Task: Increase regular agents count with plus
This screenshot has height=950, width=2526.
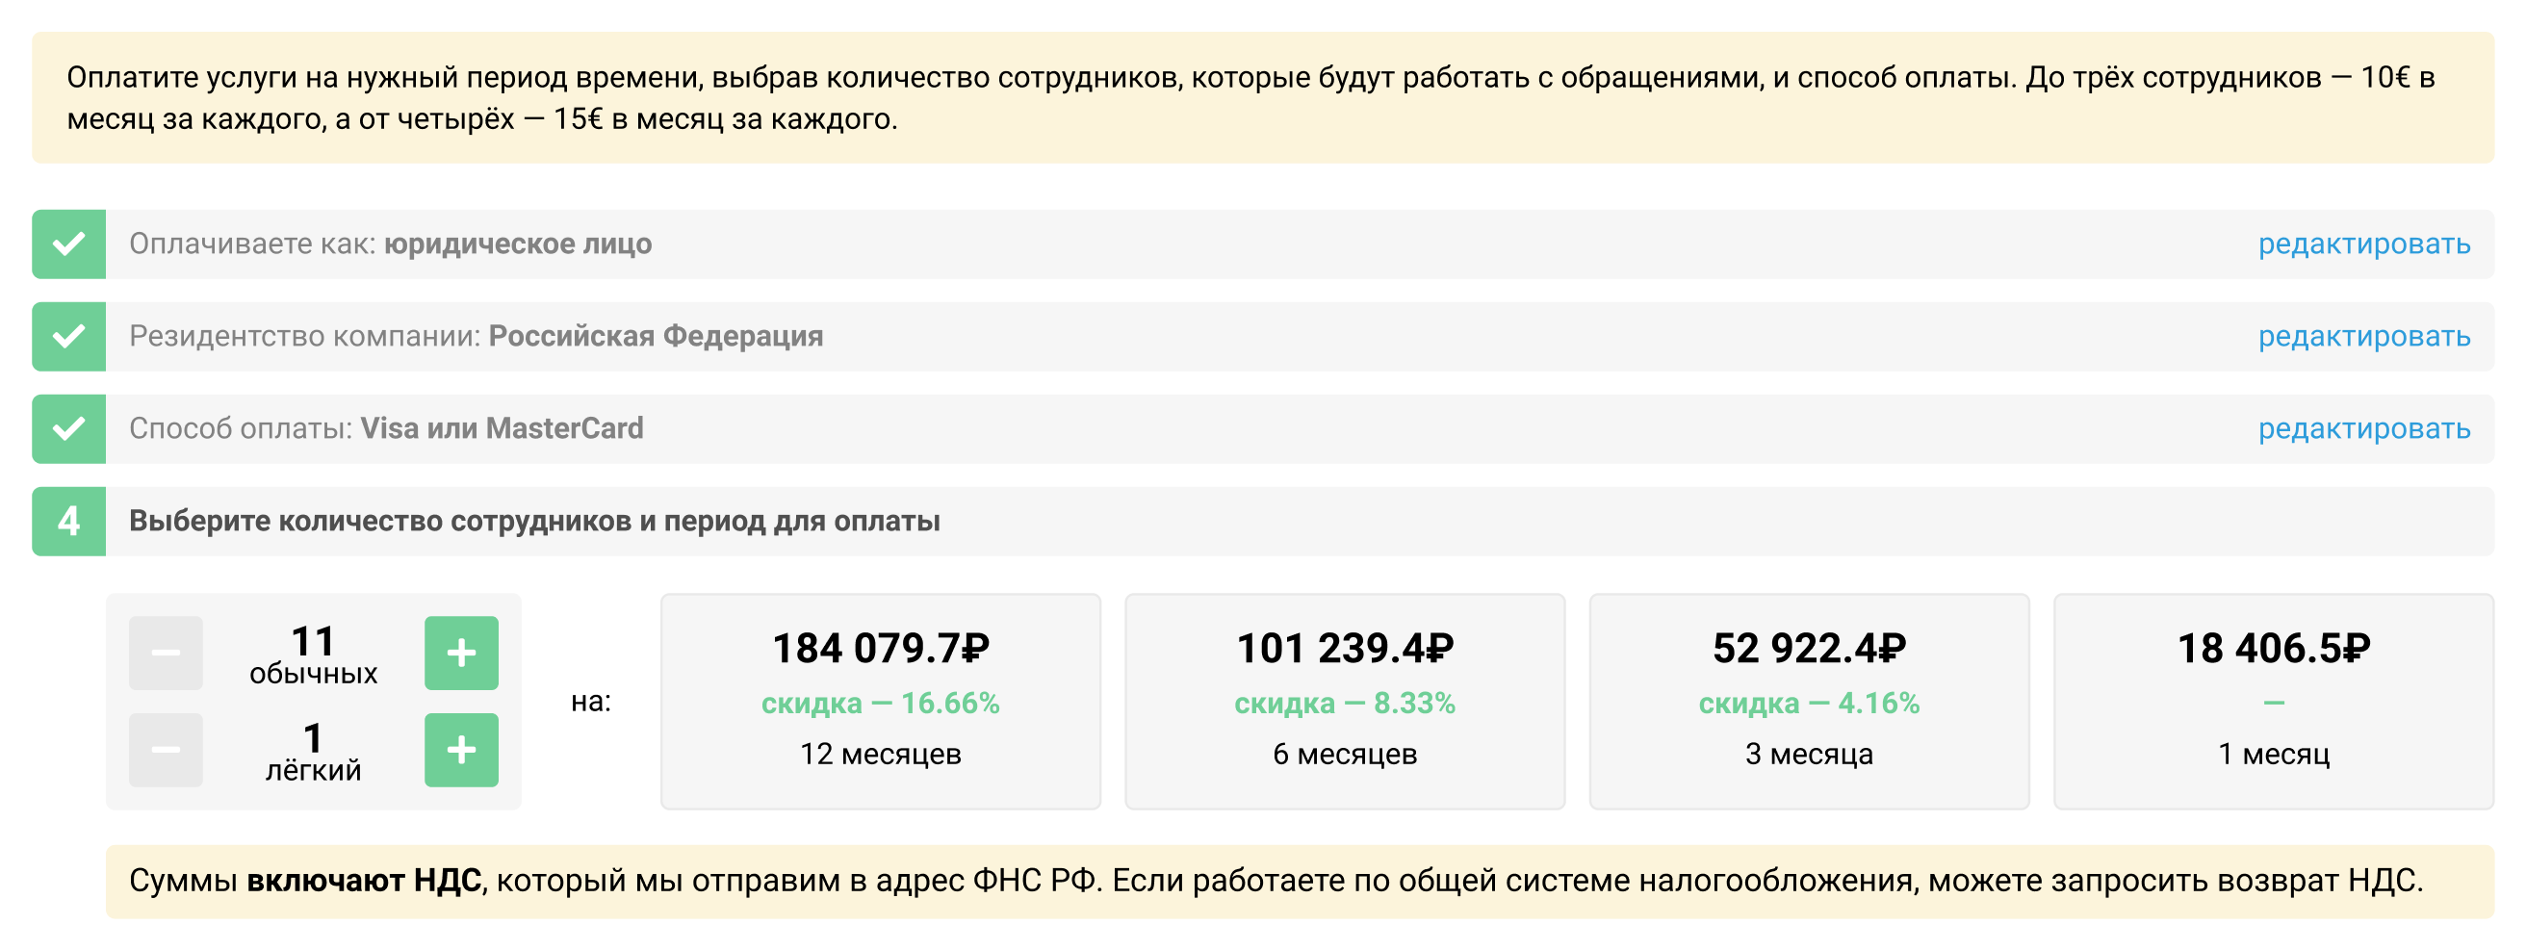Action: (x=461, y=653)
